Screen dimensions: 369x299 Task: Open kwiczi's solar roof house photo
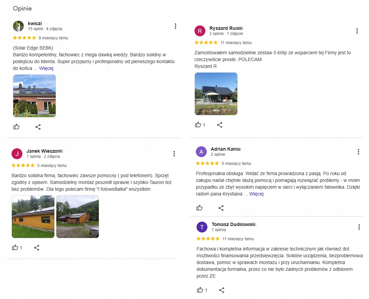click(x=34, y=96)
